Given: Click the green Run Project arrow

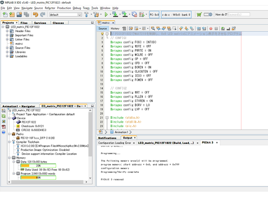Looking at the screenshot, I should click(106, 15).
